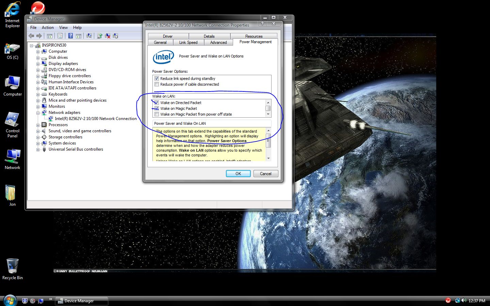This screenshot has width=490, height=306.
Task: Expand Sound, video and game controllers node
Action: click(x=38, y=131)
